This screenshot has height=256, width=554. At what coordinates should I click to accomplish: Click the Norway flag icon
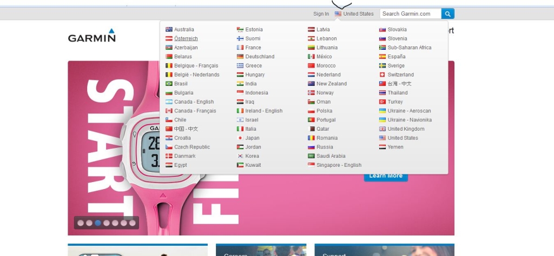(x=311, y=93)
